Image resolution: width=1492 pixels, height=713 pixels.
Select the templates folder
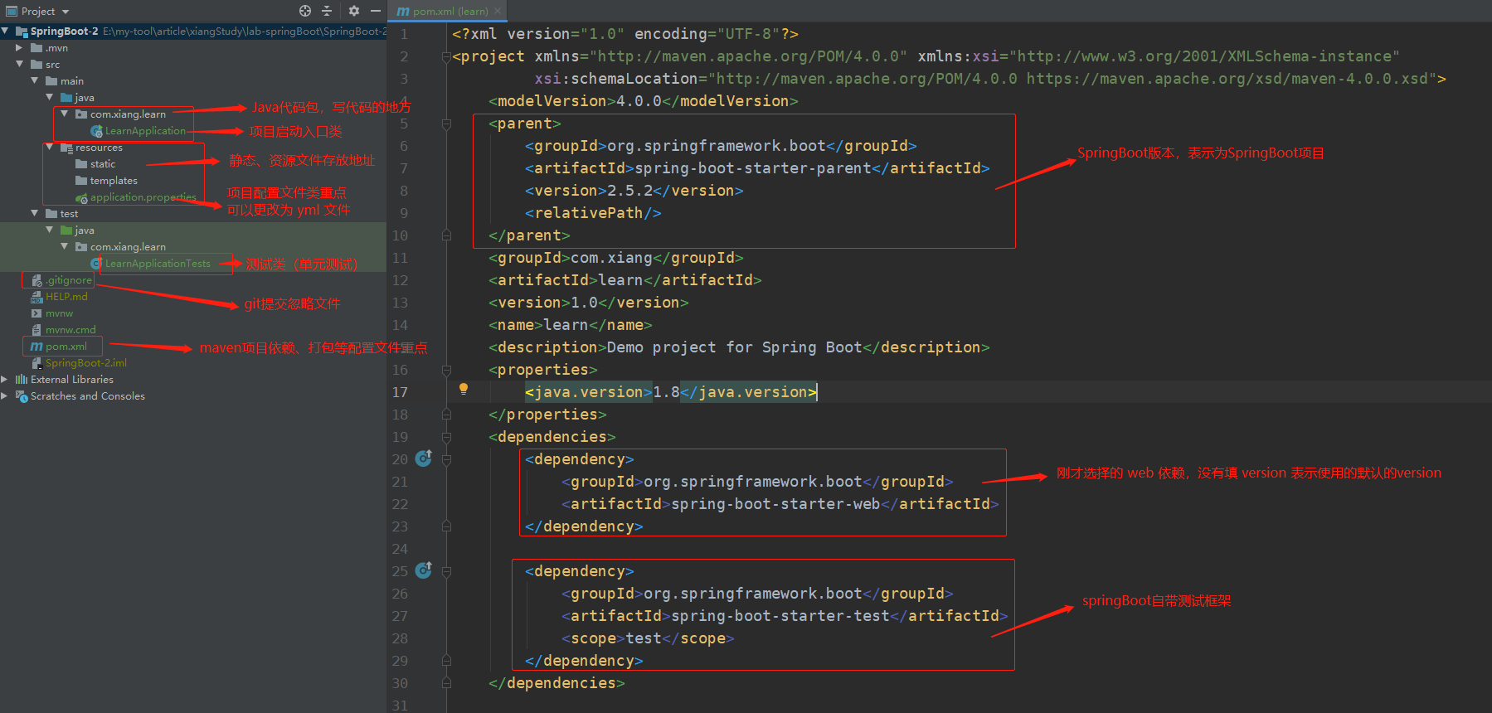[x=114, y=181]
